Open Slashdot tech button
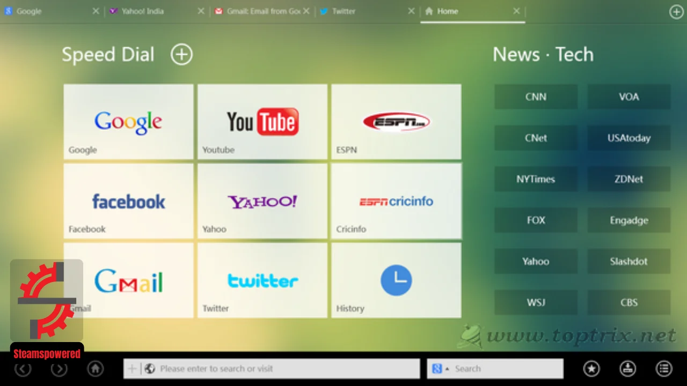 628,262
